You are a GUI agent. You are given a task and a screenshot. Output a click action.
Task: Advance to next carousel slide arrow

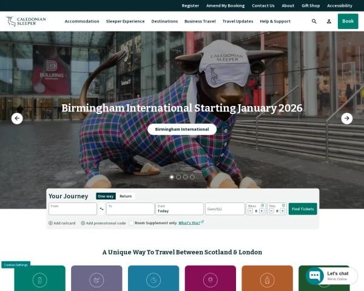point(347,118)
